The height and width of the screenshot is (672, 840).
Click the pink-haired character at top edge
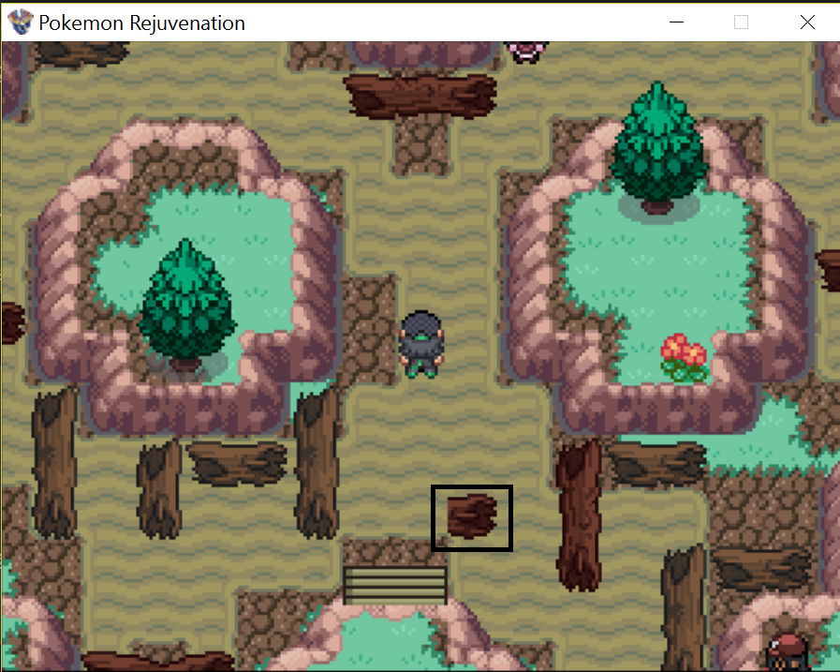[x=527, y=52]
